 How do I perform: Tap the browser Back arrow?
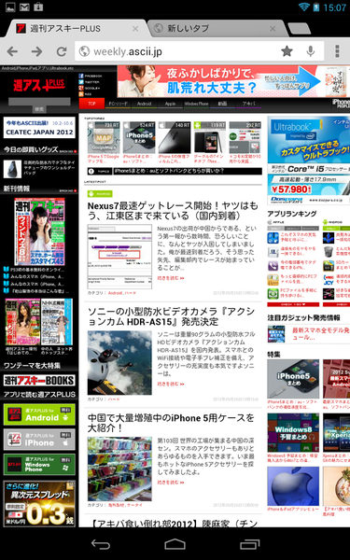tap(12, 51)
